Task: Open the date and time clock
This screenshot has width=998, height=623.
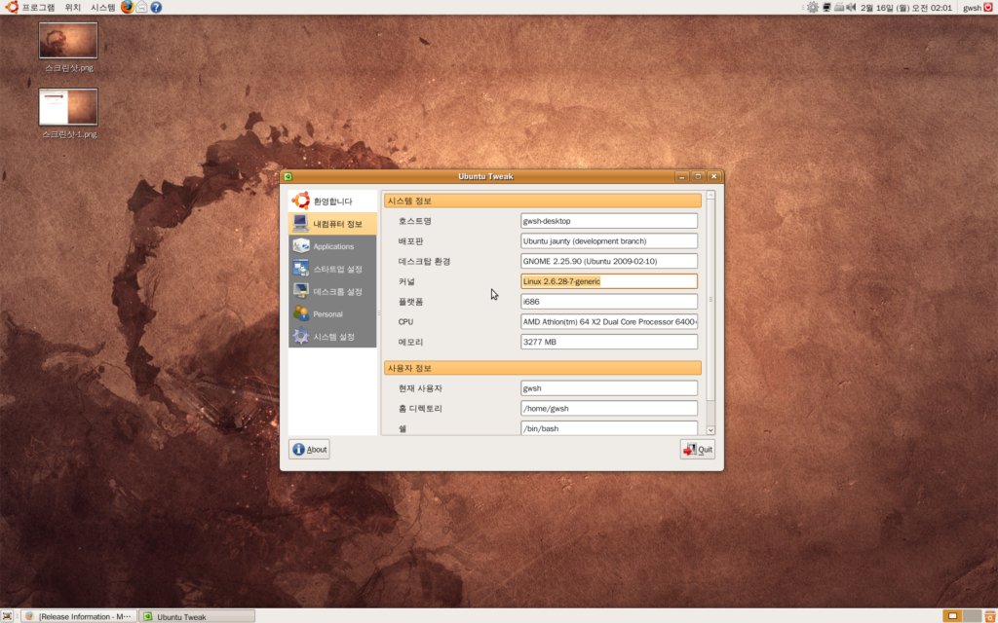Action: (x=905, y=8)
